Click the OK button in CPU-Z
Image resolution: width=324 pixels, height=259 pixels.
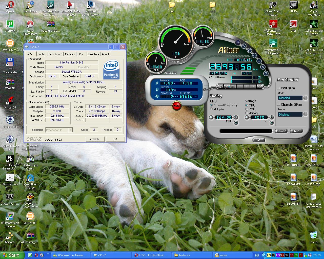(115, 139)
